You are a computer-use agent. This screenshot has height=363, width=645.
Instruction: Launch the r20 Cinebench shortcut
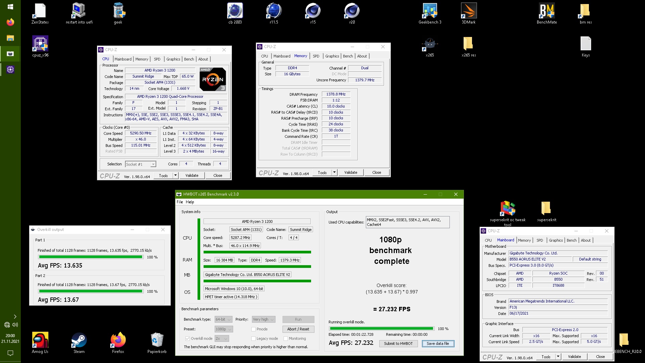pyautogui.click(x=352, y=14)
